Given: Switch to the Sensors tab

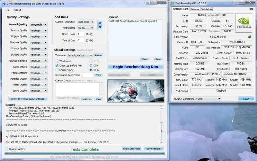Looking at the screenshot, I should (x=195, y=9).
